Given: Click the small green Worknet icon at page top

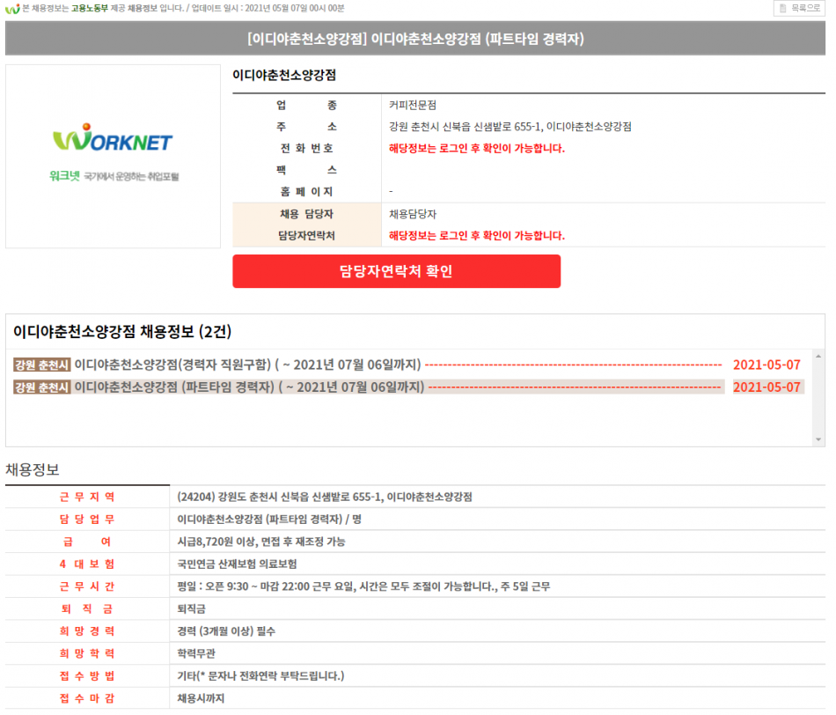Looking at the screenshot, I should (12, 9).
